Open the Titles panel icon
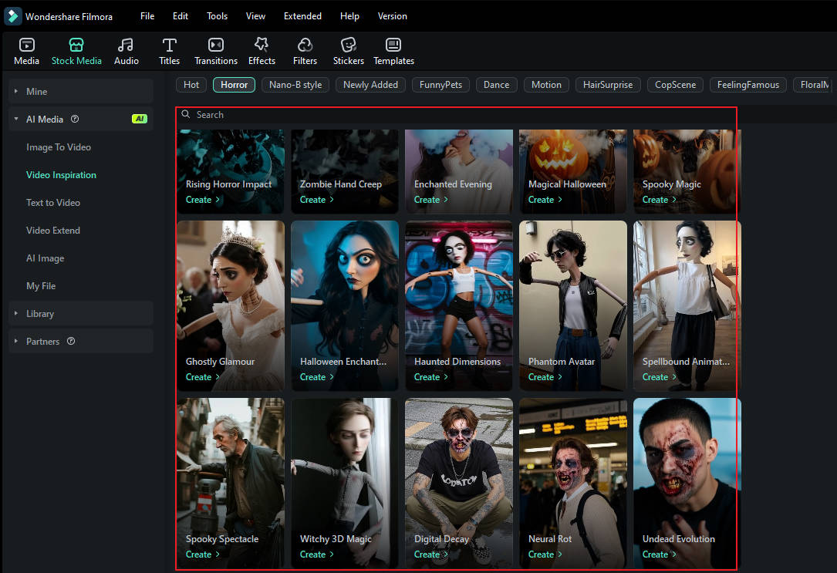 coord(169,51)
